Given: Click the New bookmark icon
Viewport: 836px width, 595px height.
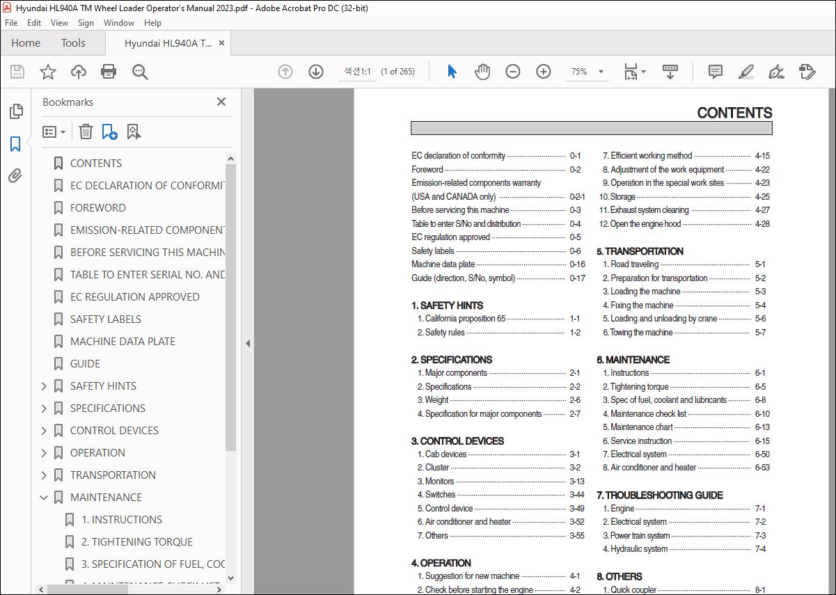Looking at the screenshot, I should tap(109, 132).
